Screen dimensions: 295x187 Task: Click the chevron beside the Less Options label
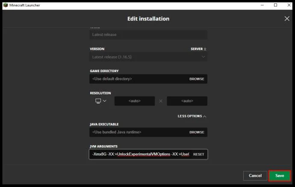205,117
